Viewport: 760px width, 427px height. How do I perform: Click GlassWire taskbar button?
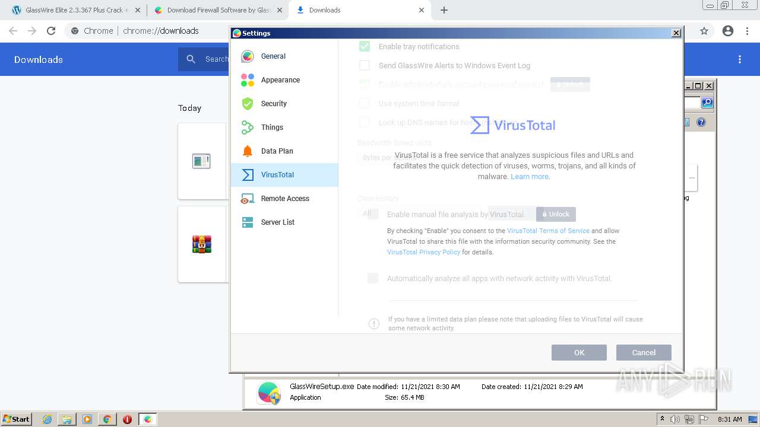point(147,419)
